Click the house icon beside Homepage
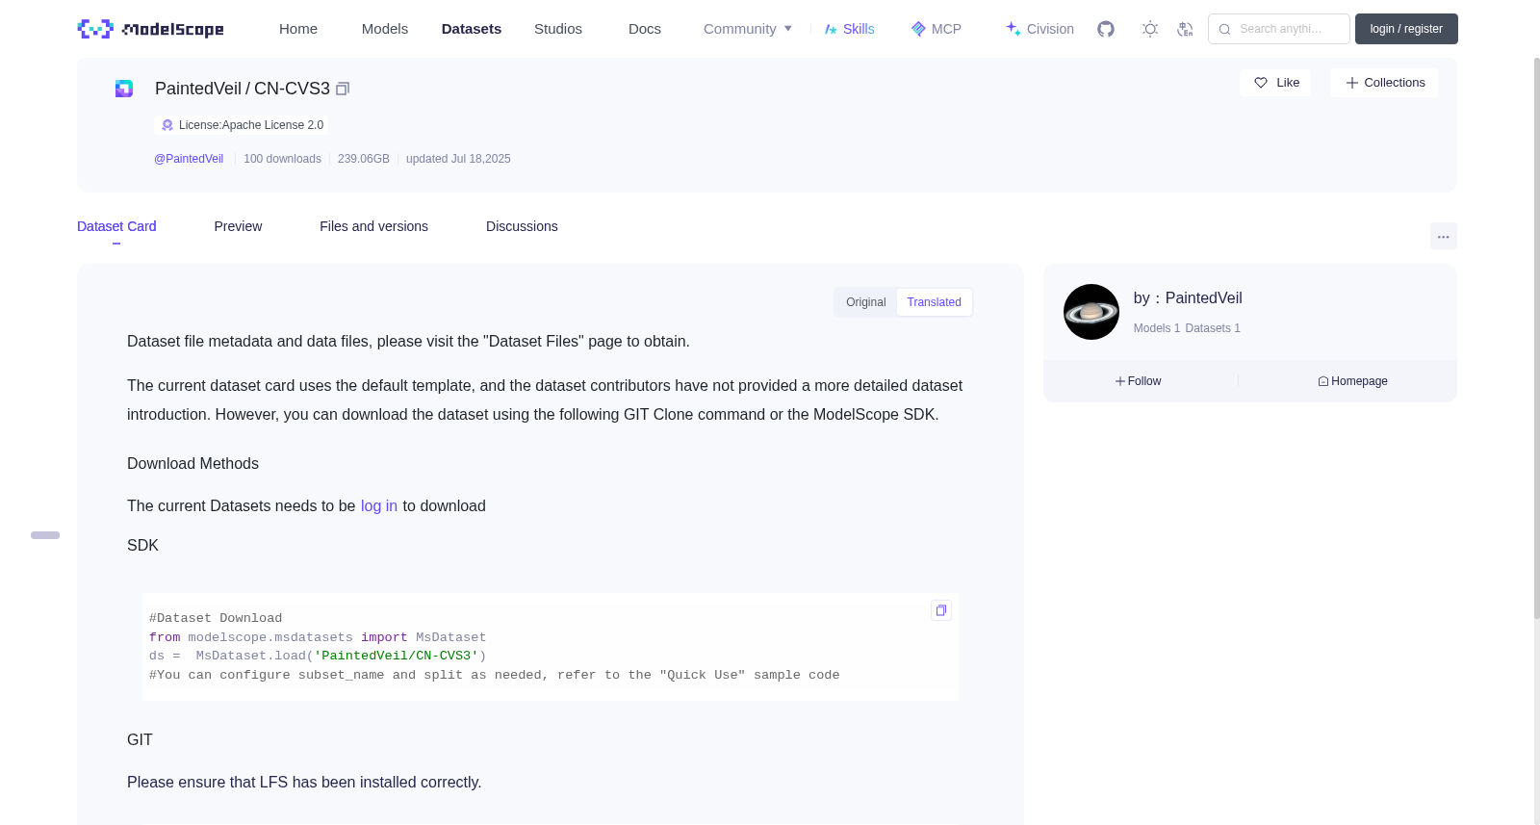This screenshot has height=825, width=1540. point(1323,381)
